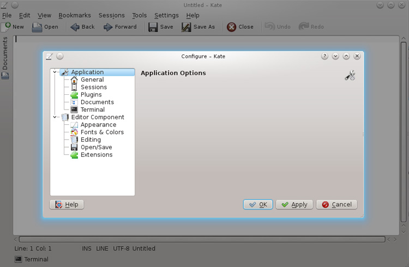Select Extensions configuration page
This screenshot has width=409, height=267.
(97, 155)
